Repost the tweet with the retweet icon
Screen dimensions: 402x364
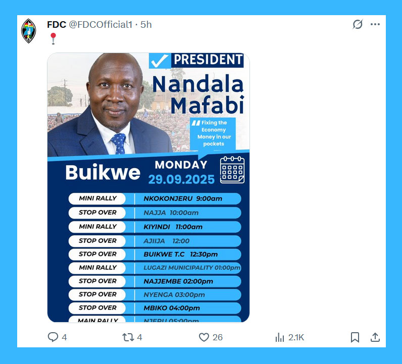click(128, 337)
